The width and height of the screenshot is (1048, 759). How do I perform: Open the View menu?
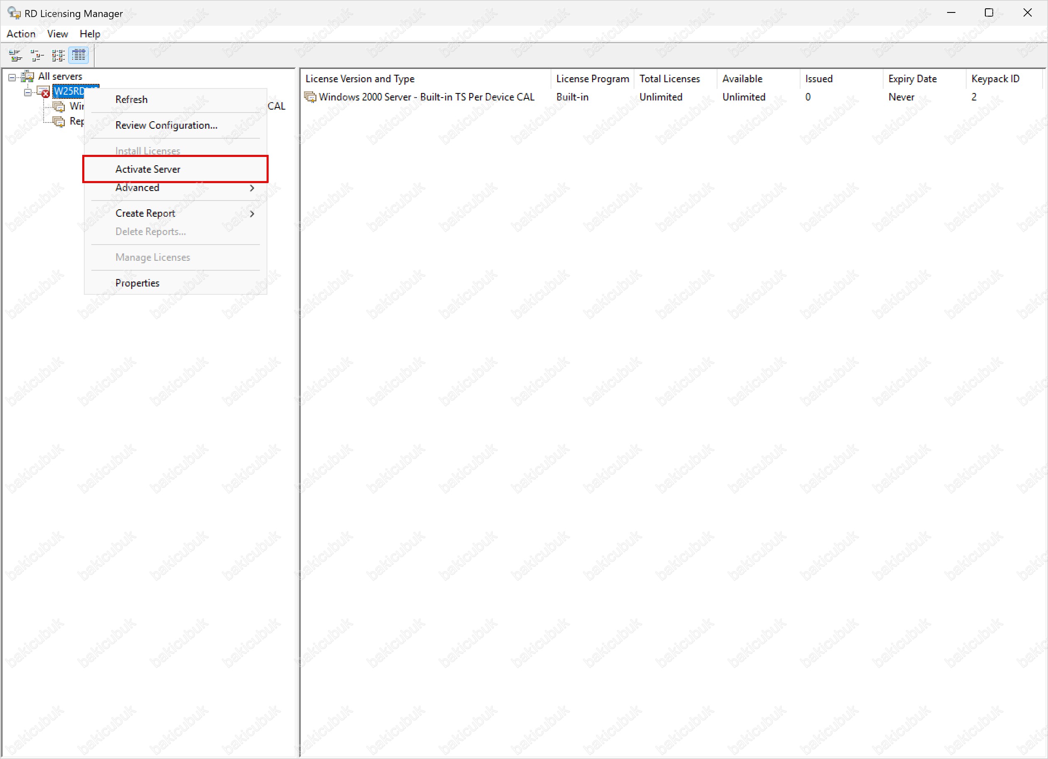pos(57,34)
